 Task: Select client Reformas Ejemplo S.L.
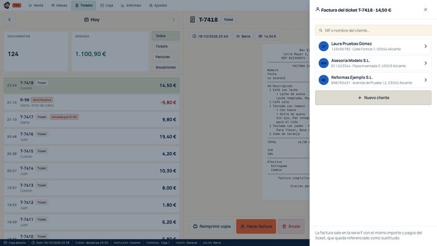pos(373,80)
